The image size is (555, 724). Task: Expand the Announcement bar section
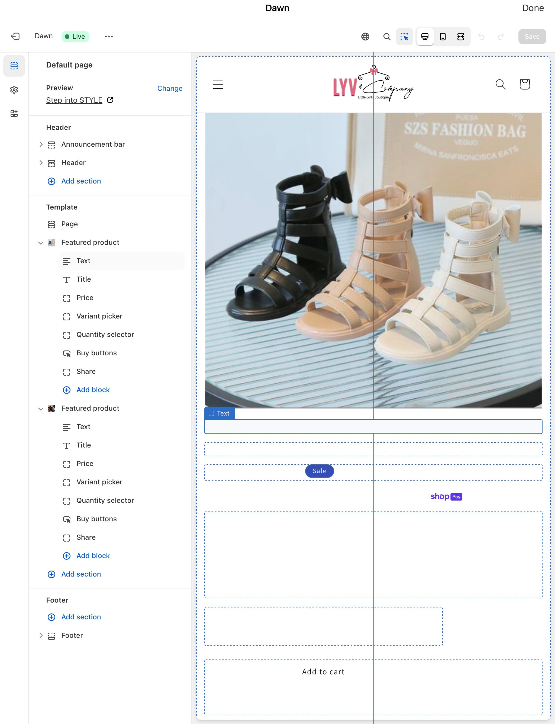[x=41, y=144]
